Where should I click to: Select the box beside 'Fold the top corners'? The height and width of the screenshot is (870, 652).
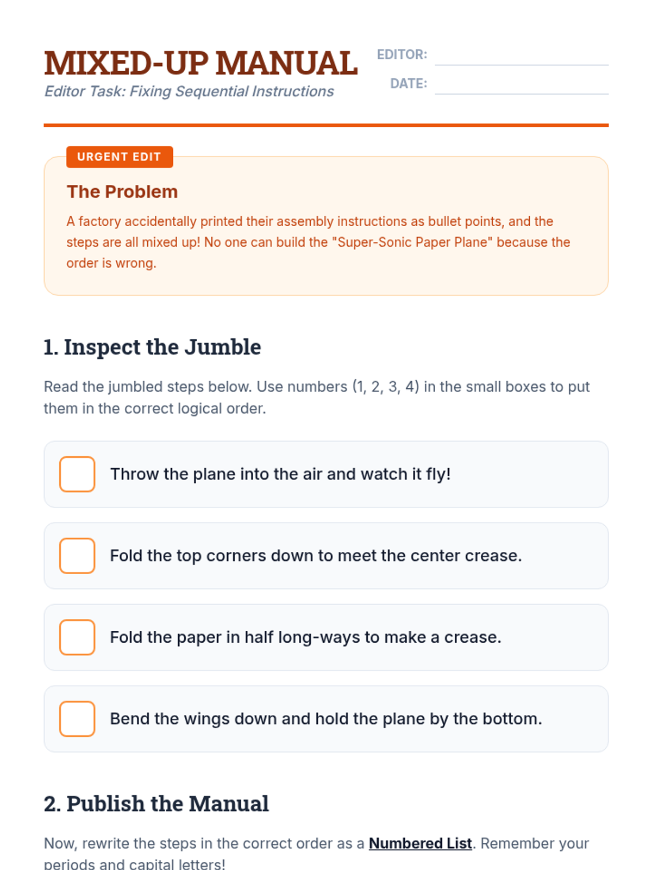pyautogui.click(x=77, y=556)
